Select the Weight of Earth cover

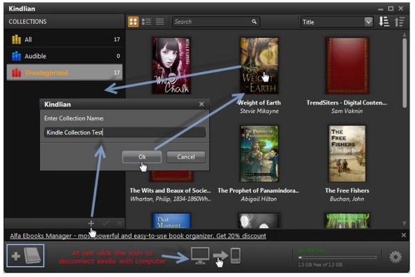(259, 66)
